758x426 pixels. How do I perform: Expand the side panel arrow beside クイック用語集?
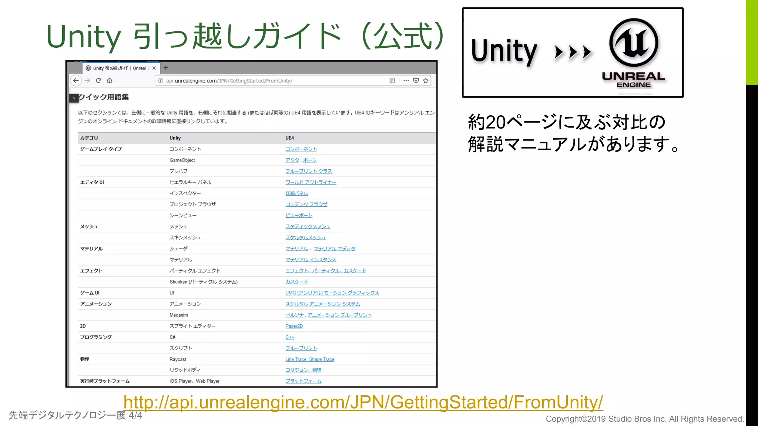tap(74, 98)
